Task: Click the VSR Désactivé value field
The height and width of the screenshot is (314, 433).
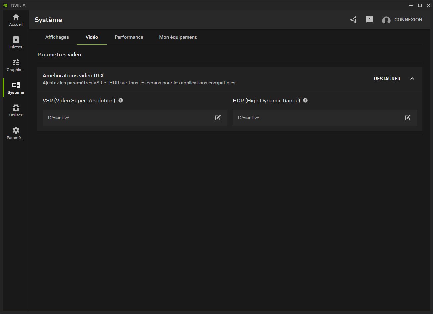Action: click(x=135, y=118)
